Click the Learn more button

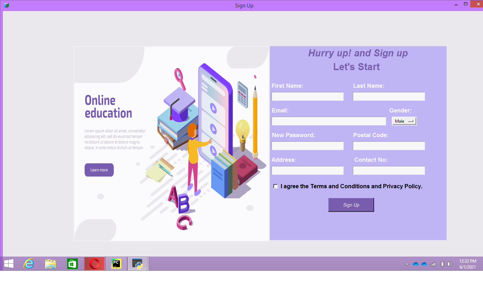click(x=99, y=170)
